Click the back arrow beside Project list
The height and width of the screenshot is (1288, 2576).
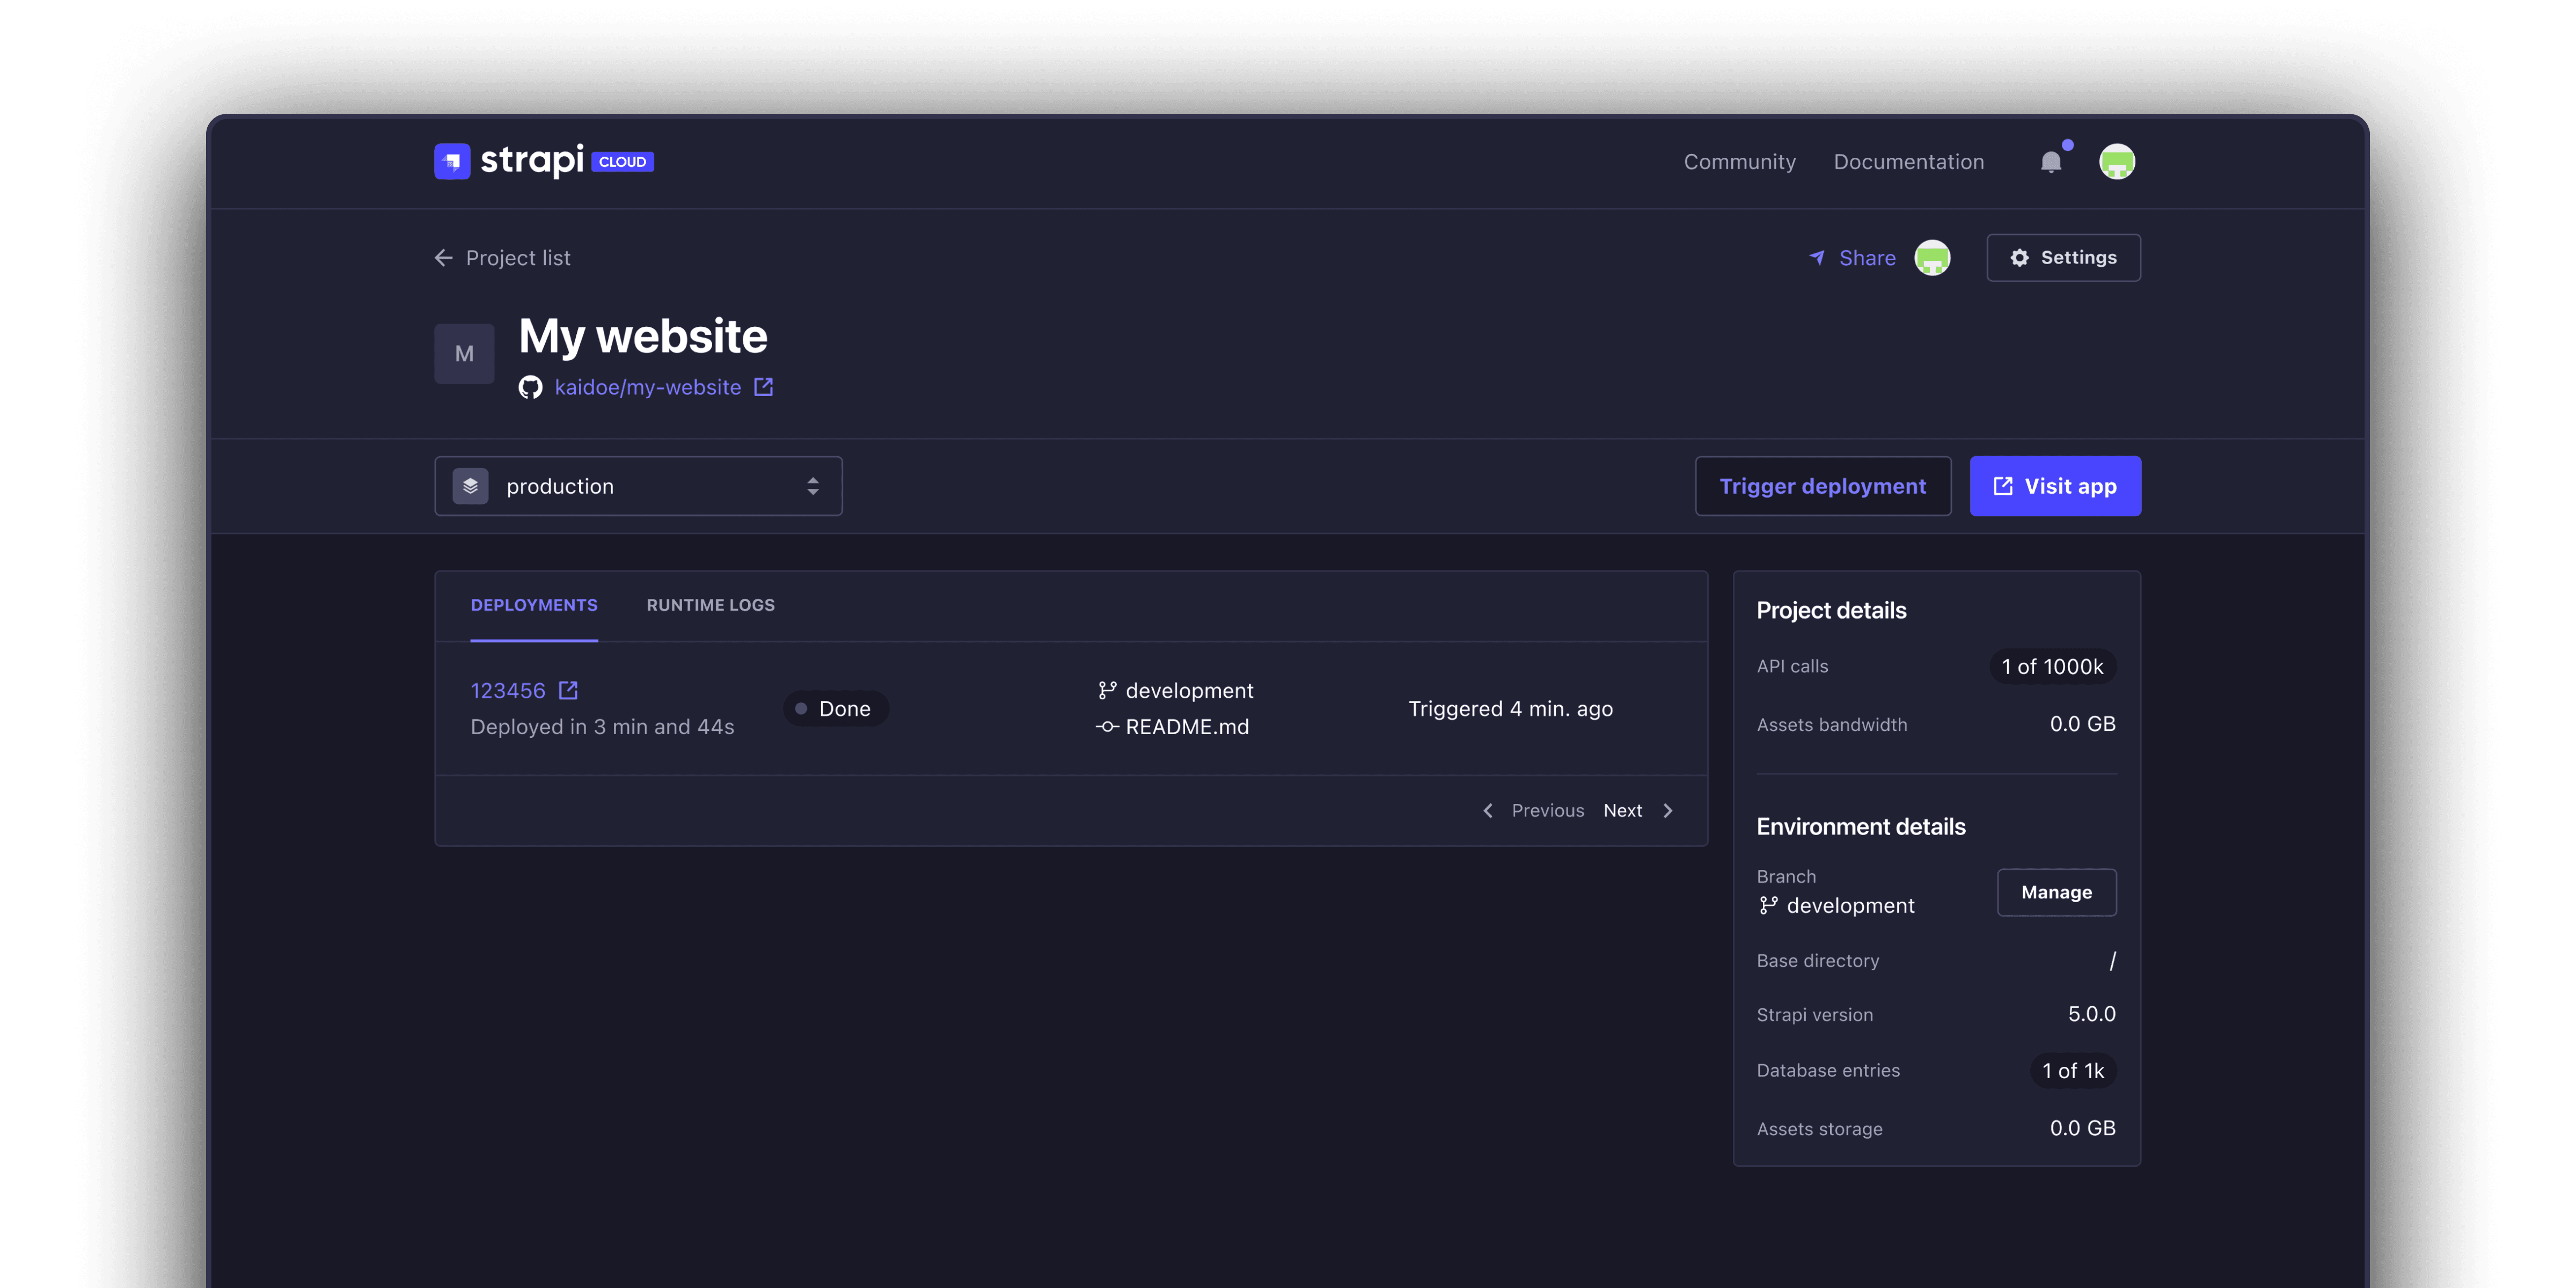444,258
